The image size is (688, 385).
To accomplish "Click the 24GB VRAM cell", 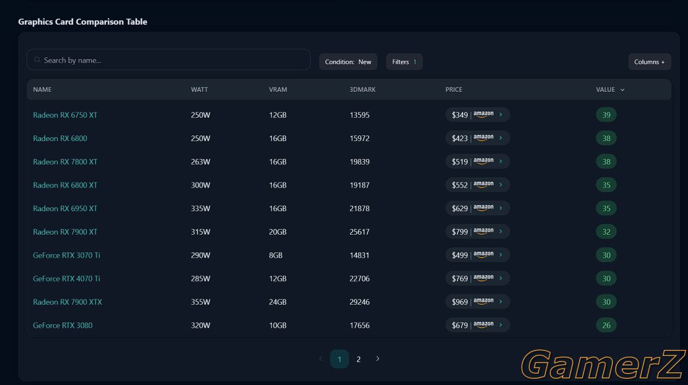I will click(277, 302).
